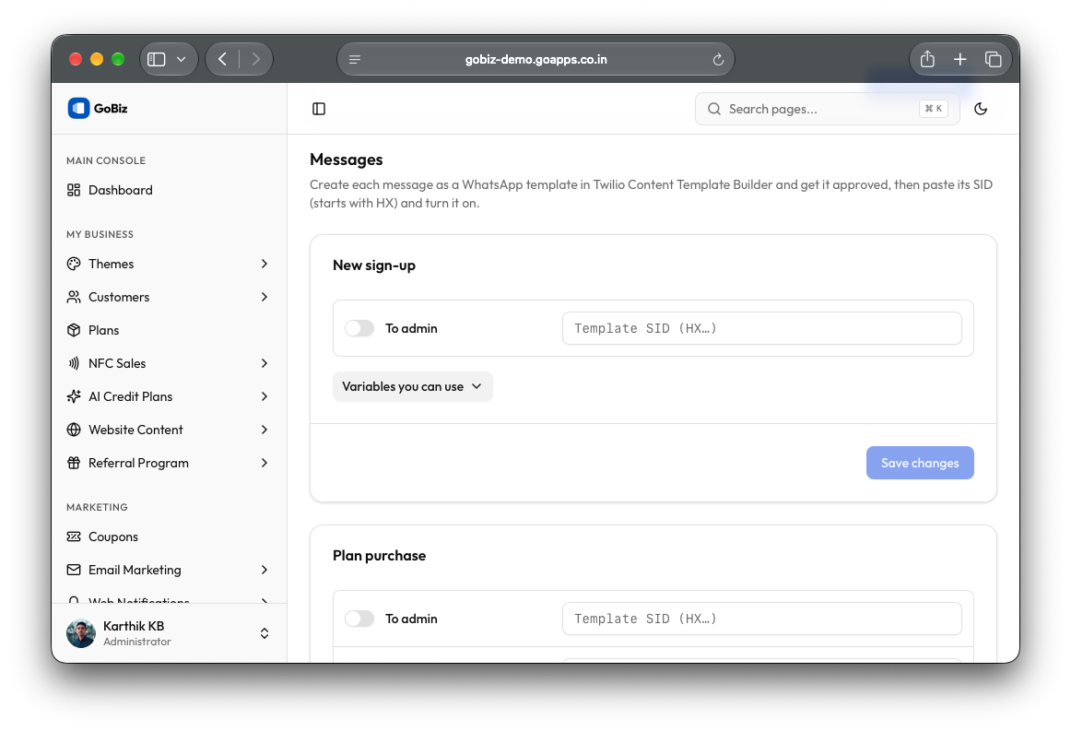Image resolution: width=1071 pixels, height=731 pixels.
Task: Open Email Marketing menu item
Action: click(168, 570)
